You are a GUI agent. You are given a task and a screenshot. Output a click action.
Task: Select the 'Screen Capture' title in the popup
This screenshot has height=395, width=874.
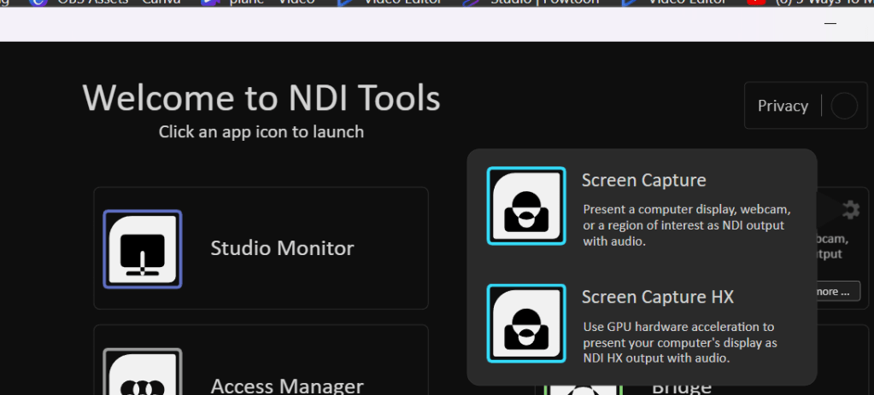[644, 180]
